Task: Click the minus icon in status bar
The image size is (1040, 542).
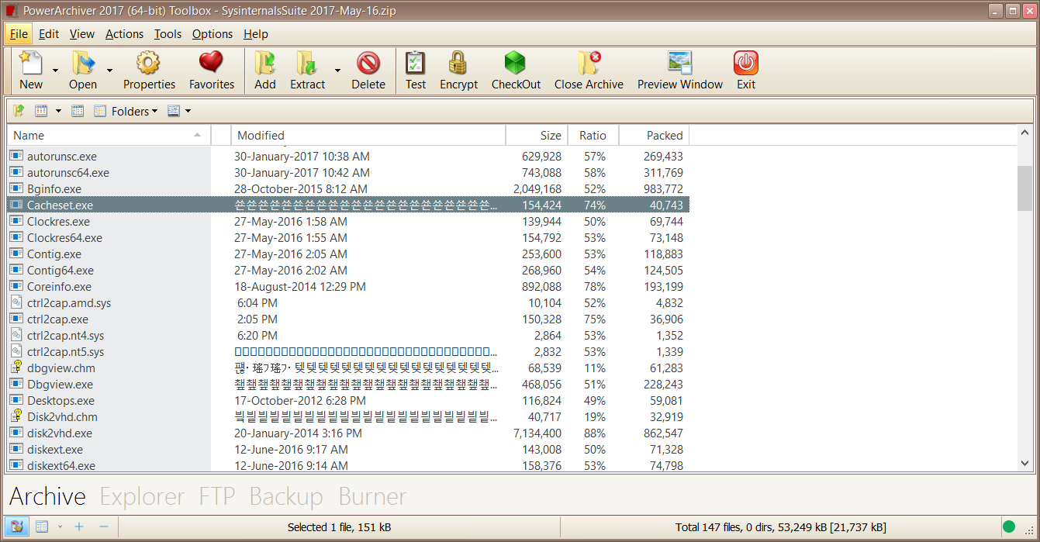Action: (104, 526)
